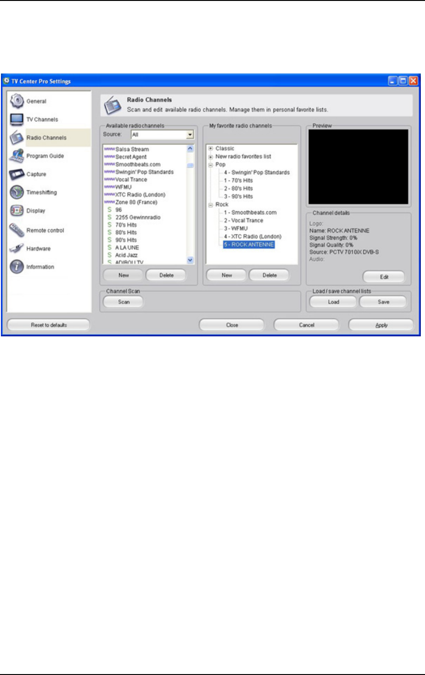Maximize the TV Center Pro Settings window

(x=403, y=81)
